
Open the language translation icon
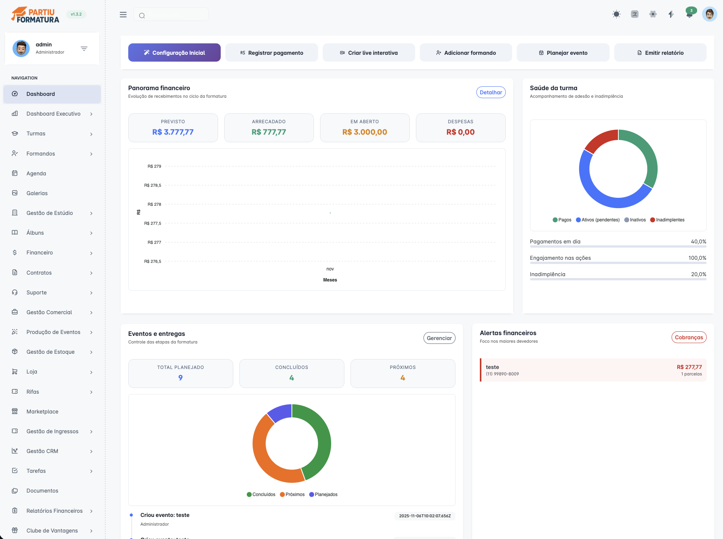click(x=634, y=14)
